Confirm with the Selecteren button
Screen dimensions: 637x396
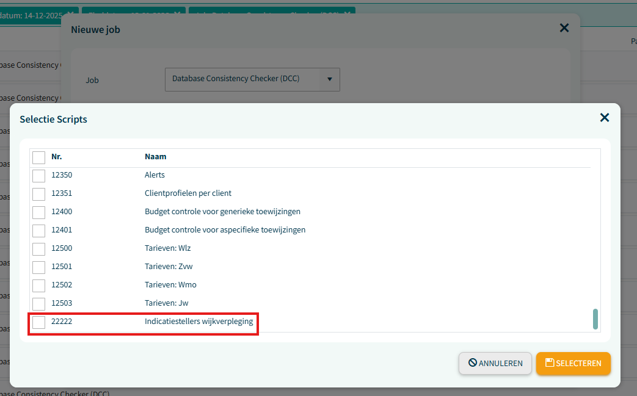[573, 363]
